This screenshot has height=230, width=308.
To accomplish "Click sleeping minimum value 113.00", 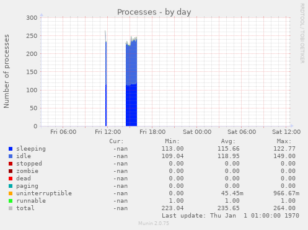I will click(172, 149).
